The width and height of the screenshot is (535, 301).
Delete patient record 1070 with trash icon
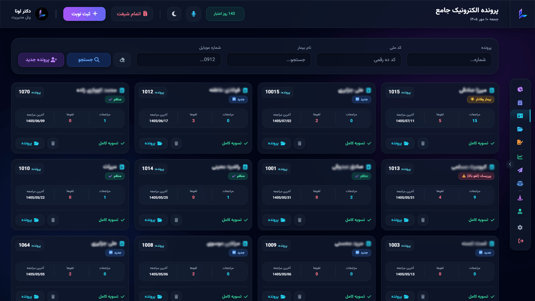tap(53, 143)
